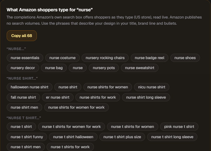Select the nursery decor chip
Viewport: 211px width, 151px height.
coord(23,68)
